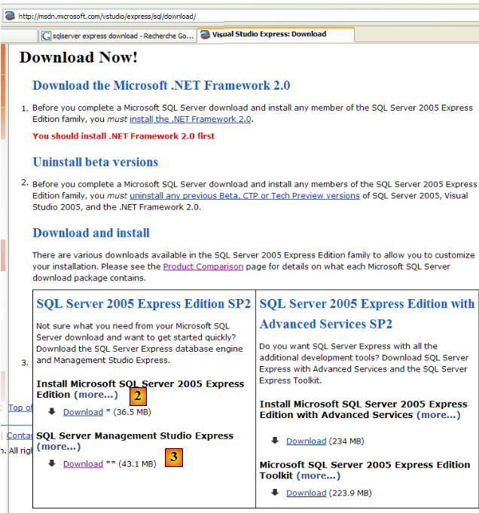
Task: Click the msdn.microsoft.com URL field
Action: (226, 15)
